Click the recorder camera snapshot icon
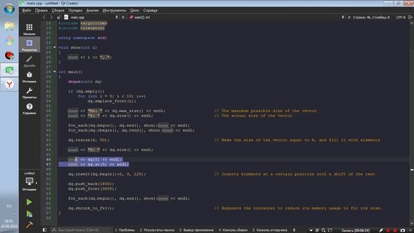414x233 pixels. click(x=402, y=230)
